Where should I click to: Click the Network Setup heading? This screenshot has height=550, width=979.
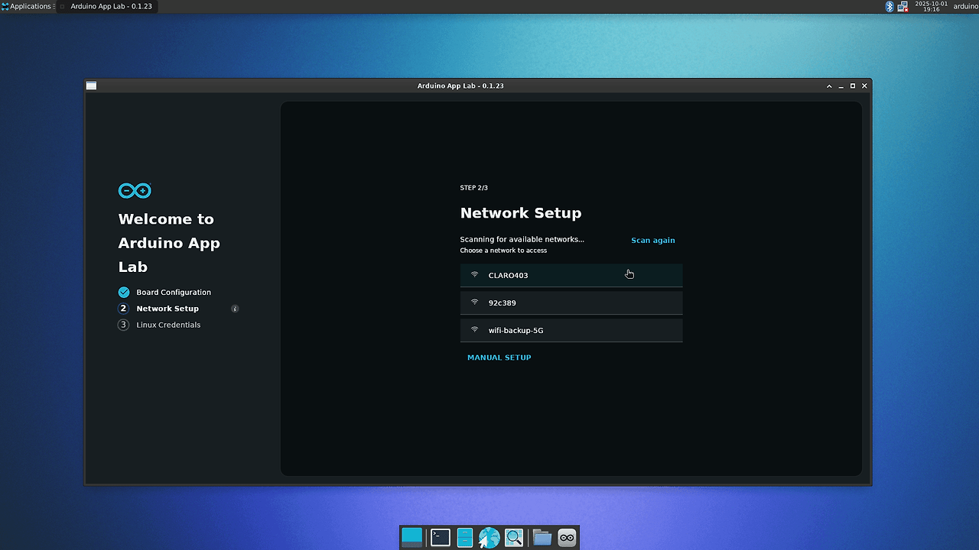pyautogui.click(x=521, y=213)
